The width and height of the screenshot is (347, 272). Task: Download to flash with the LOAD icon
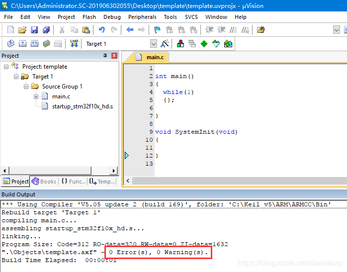pyautogui.click(x=74, y=44)
